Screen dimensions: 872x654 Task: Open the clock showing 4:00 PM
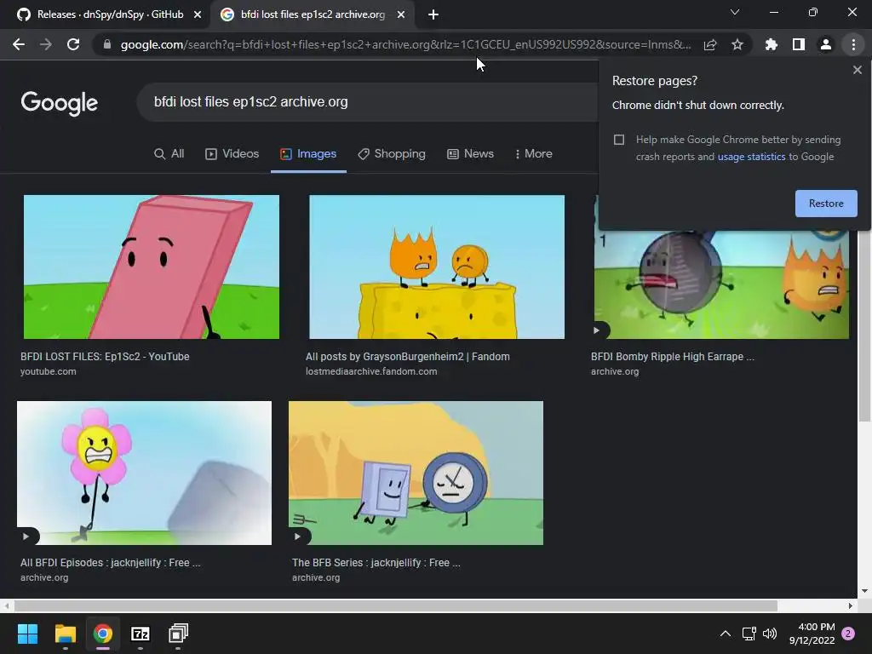pos(812,634)
